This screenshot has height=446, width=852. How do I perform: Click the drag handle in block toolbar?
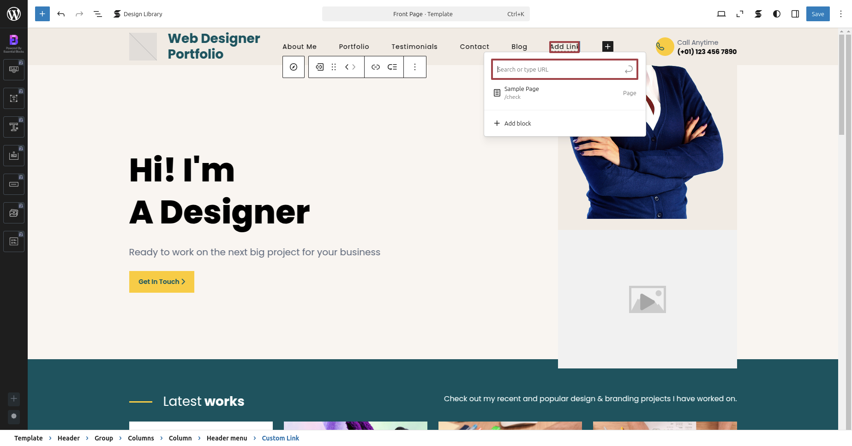[334, 67]
